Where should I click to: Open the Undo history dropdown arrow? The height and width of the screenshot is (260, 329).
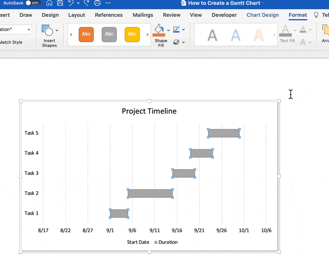coord(78,3)
